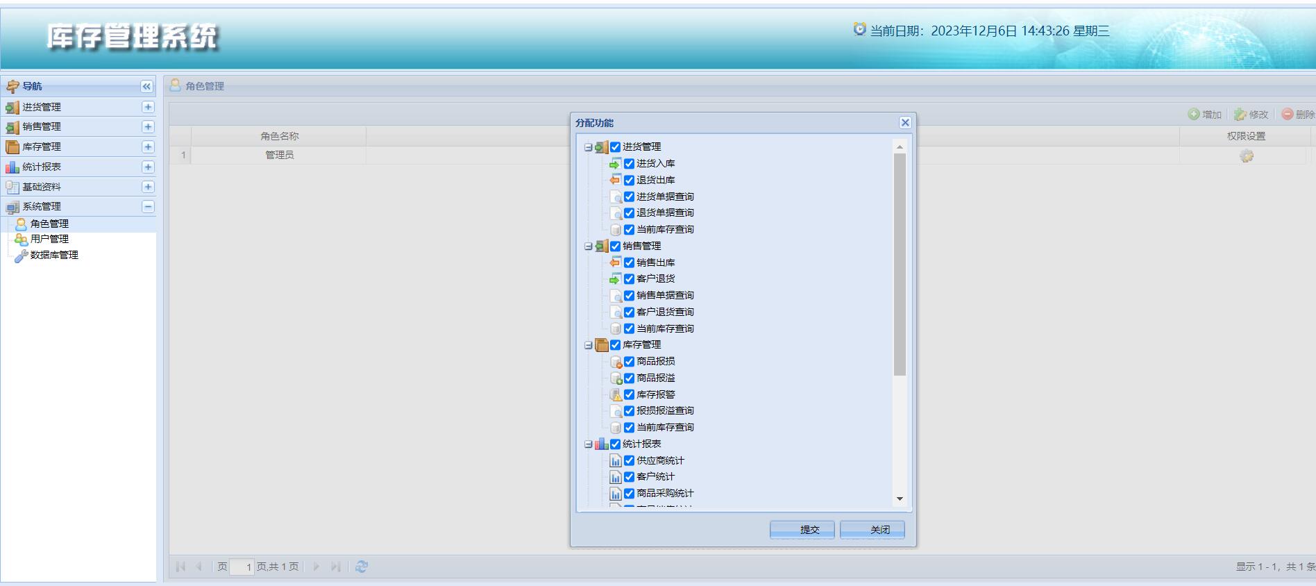Click the 权限设置 gear icon for 管理员
This screenshot has height=586, width=1316.
[1247, 156]
